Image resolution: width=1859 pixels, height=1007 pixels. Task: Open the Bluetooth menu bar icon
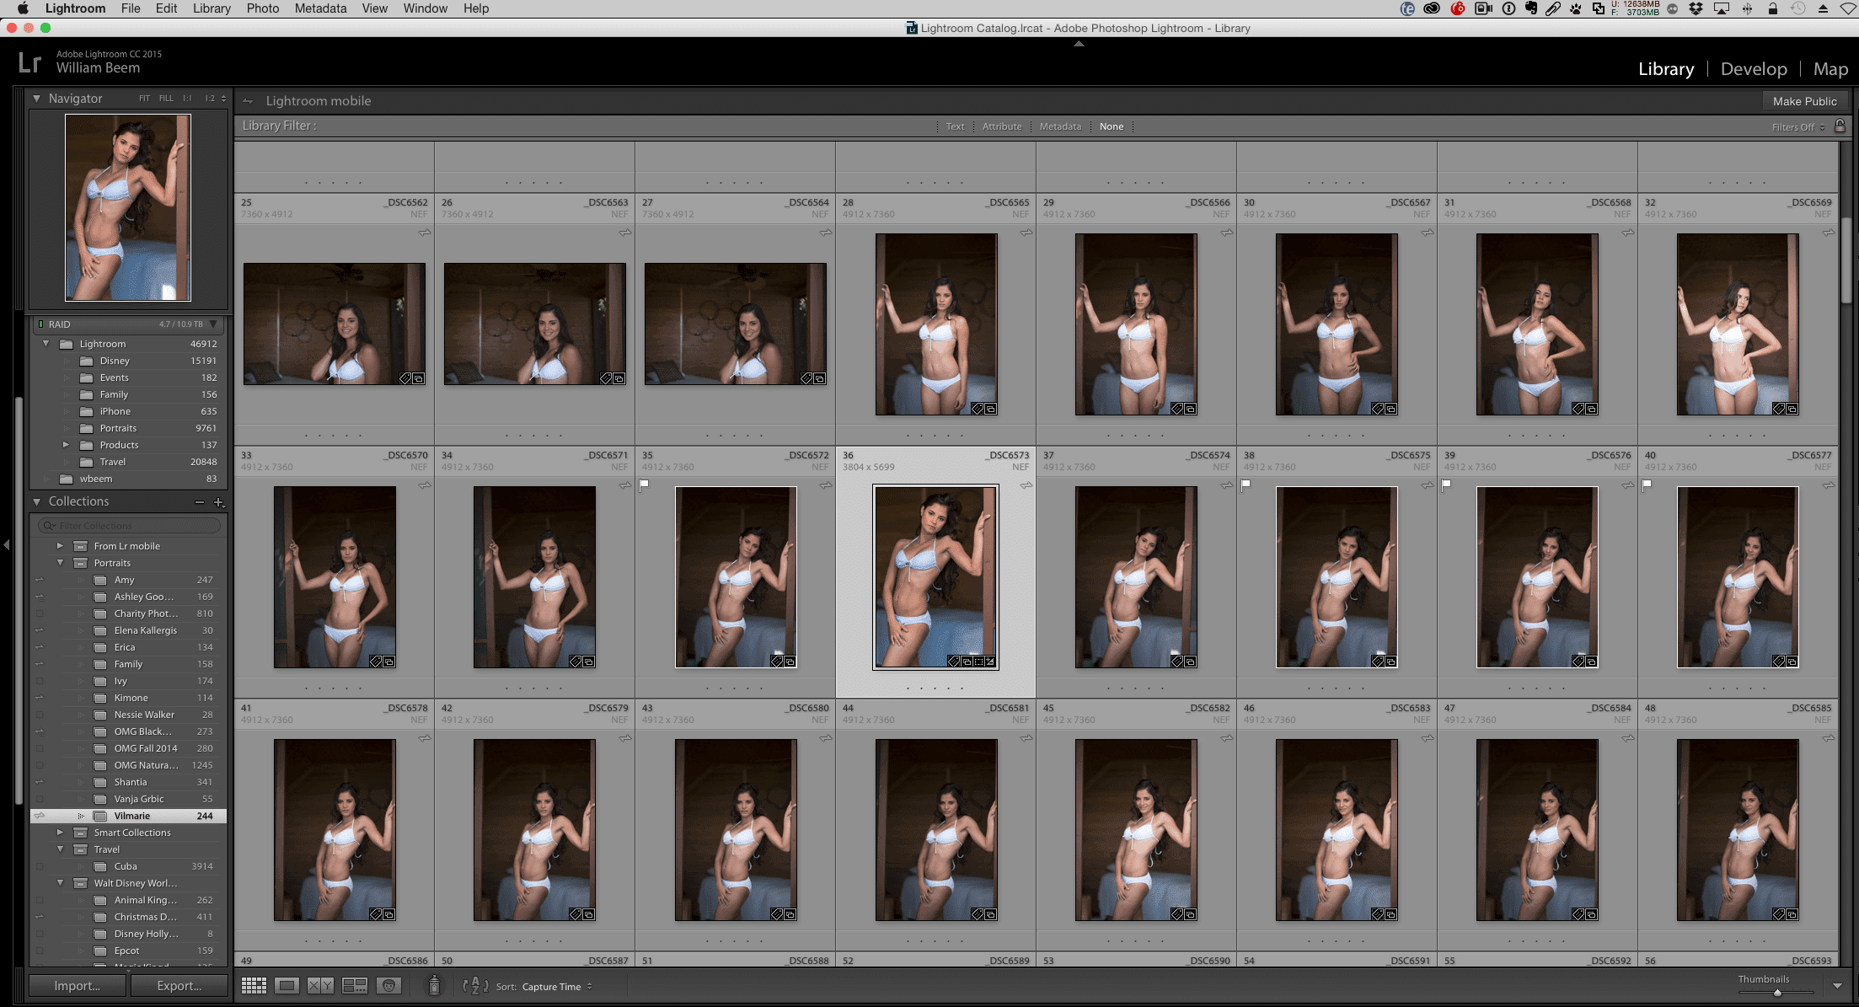tap(1748, 8)
